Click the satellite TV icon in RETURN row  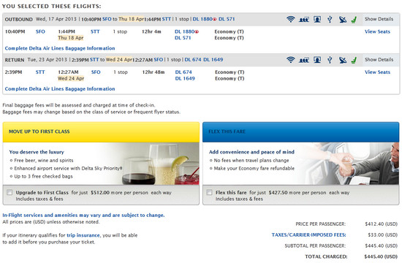tap(343, 60)
